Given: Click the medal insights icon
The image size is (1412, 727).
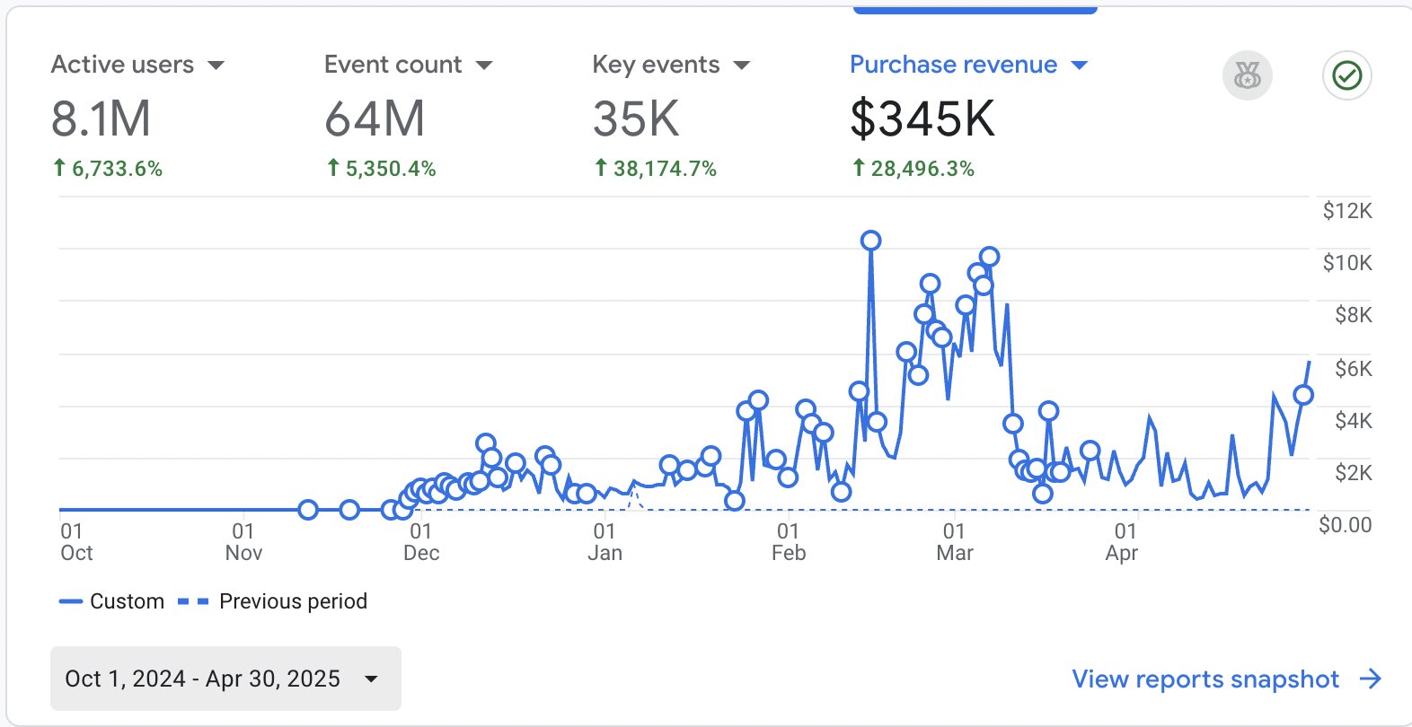Looking at the screenshot, I should click(x=1248, y=75).
